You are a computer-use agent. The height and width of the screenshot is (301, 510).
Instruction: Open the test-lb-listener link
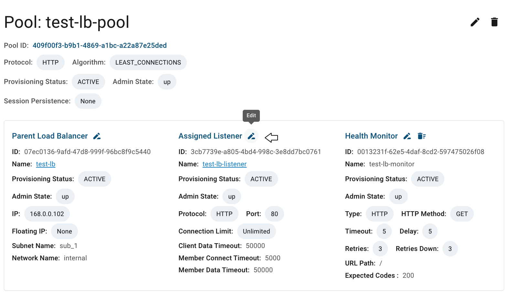click(225, 164)
